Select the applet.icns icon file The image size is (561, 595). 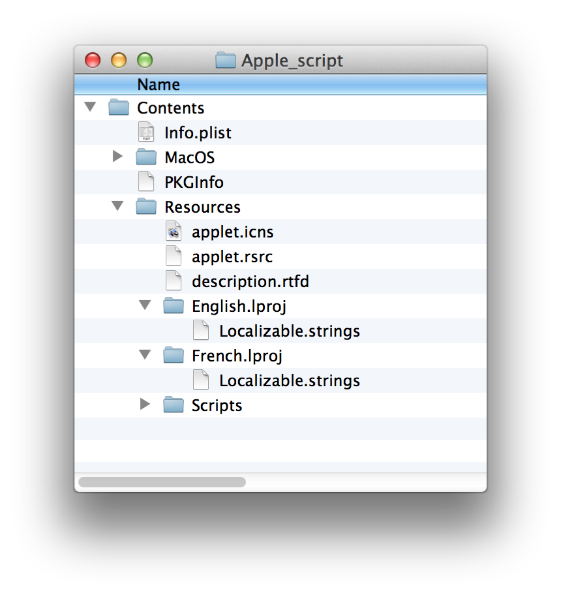tap(173, 231)
